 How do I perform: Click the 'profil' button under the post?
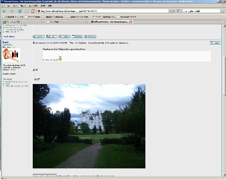[39, 37]
